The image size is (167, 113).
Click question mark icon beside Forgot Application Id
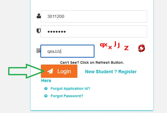[x=46, y=89]
